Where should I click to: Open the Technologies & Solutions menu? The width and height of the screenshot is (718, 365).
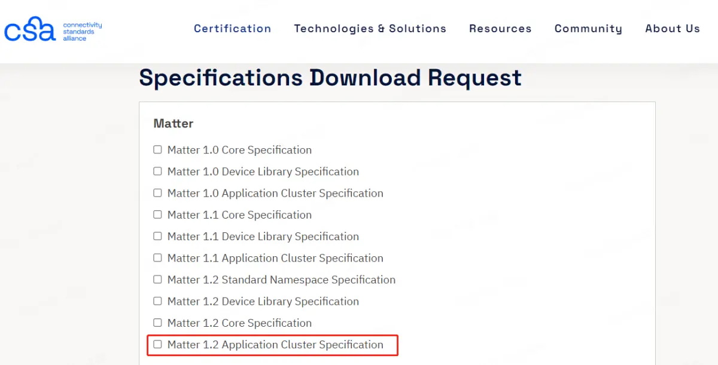coord(370,29)
